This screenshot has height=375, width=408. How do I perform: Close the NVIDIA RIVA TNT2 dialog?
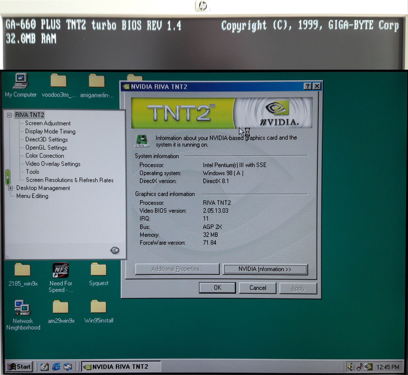[317, 86]
